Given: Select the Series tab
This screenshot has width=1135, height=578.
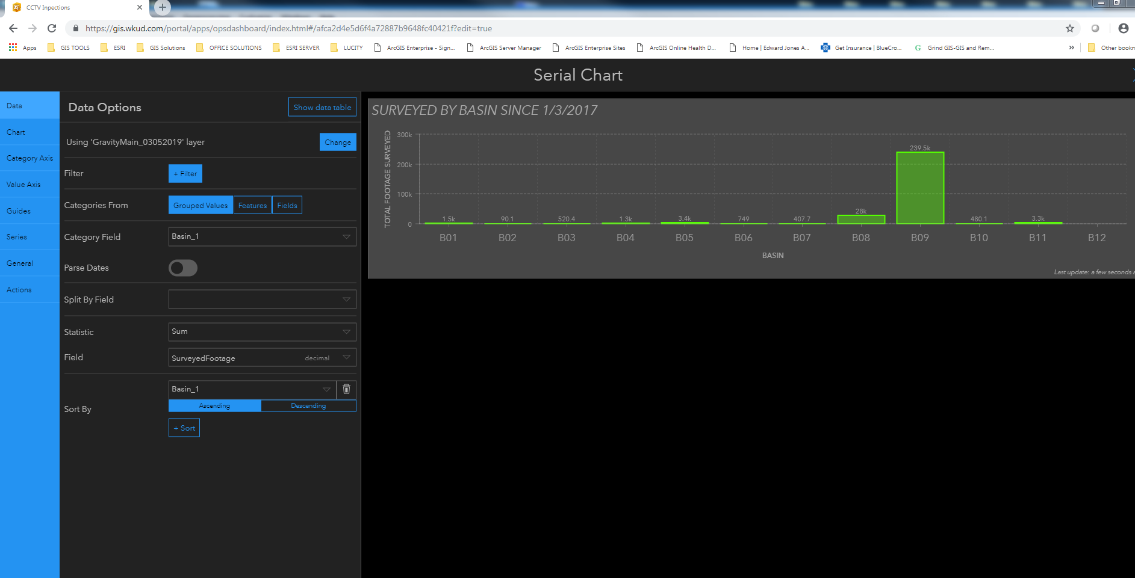Looking at the screenshot, I should click(x=30, y=237).
